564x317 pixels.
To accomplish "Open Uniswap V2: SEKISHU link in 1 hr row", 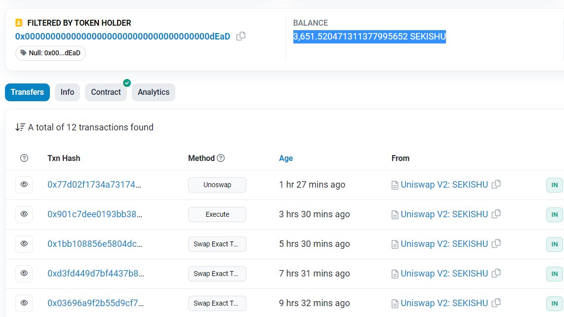I will tap(444, 185).
